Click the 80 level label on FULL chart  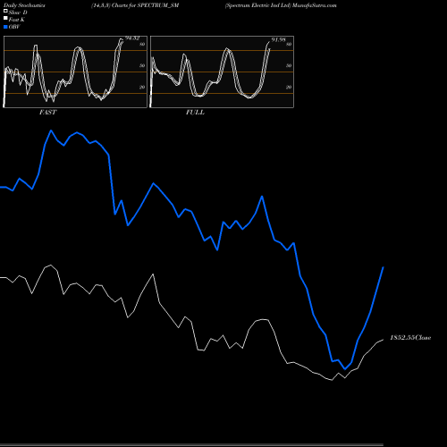click(x=289, y=44)
